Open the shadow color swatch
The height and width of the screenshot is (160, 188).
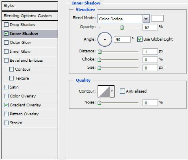pyautogui.click(x=157, y=18)
